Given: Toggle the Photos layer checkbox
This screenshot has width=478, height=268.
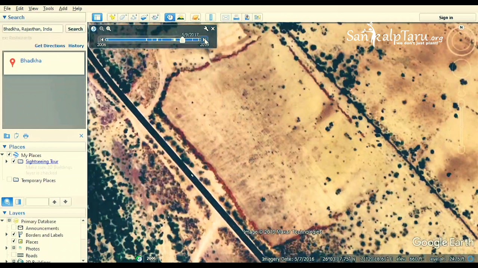Looking at the screenshot, I should [14, 248].
